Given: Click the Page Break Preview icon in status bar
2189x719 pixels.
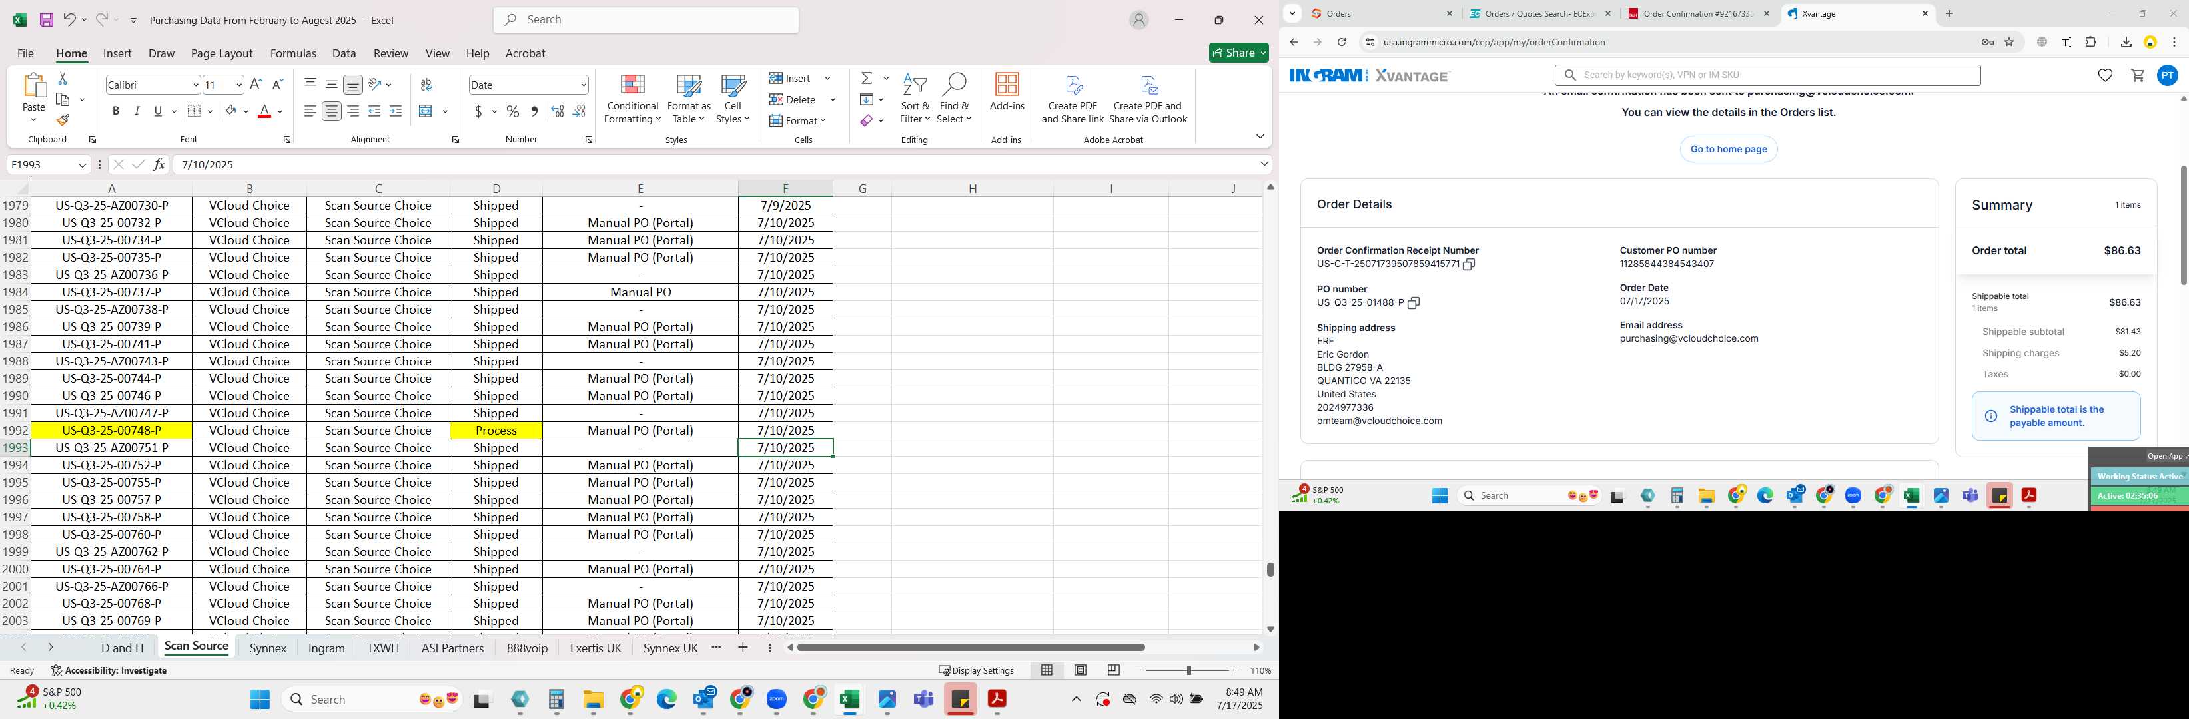Looking at the screenshot, I should click(1113, 670).
